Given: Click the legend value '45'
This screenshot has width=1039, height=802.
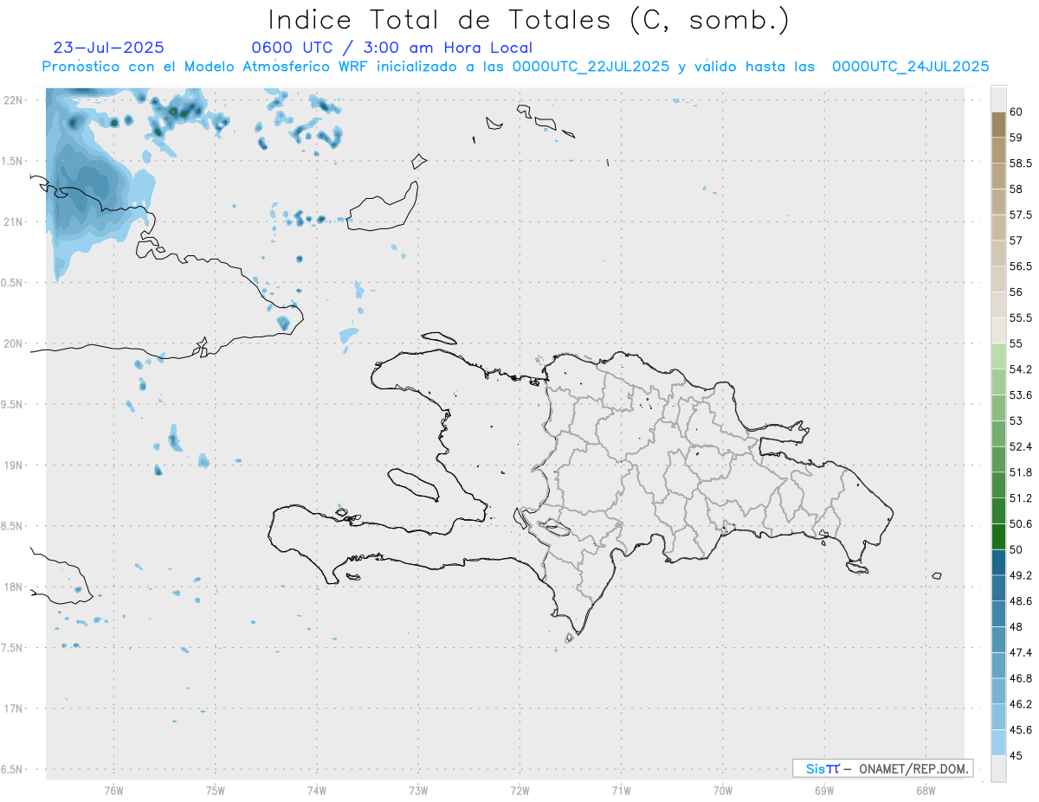Looking at the screenshot, I should coord(1016,755).
